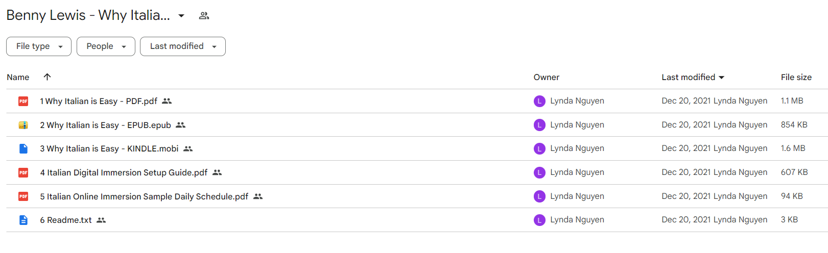Click the EPUB archive file icon
This screenshot has height=253, width=828.
point(23,125)
